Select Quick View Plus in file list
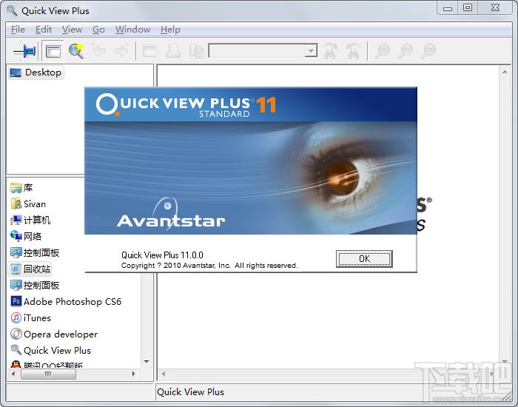Image resolution: width=518 pixels, height=407 pixels. pyautogui.click(x=50, y=350)
